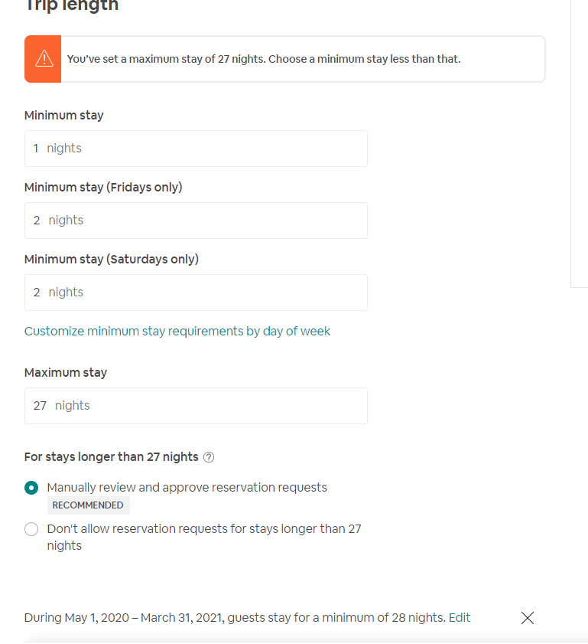
Task: Focus the Maximum stay nights field
Action: pos(196,406)
